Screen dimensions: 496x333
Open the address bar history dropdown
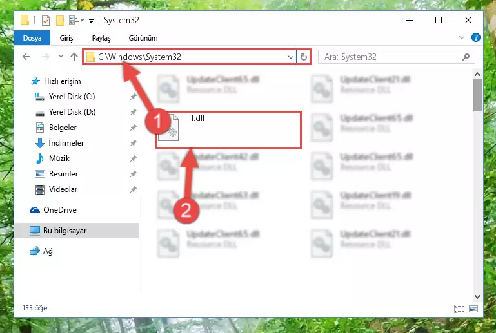(x=291, y=57)
